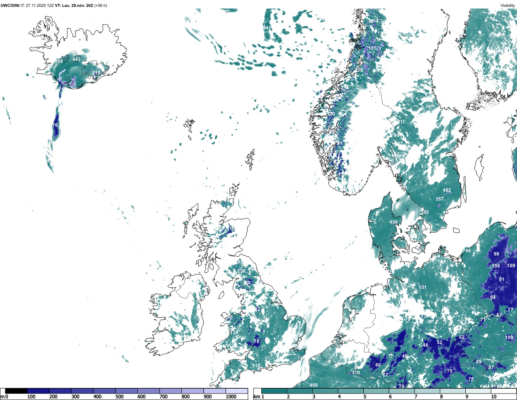Click the '60' value over Belgium
Screen dimensions: 517x400
point(378,365)
